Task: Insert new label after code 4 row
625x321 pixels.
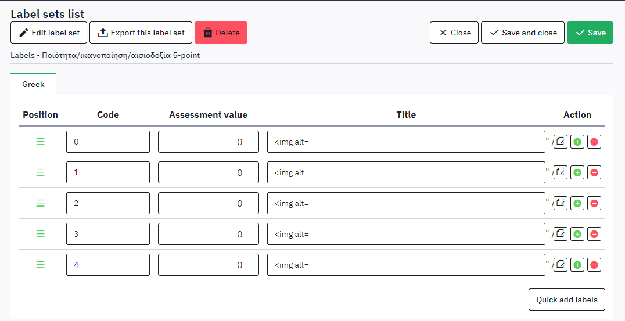Action: [x=577, y=265]
